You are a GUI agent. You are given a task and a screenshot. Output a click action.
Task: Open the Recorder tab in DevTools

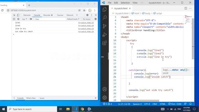coord(48,15)
